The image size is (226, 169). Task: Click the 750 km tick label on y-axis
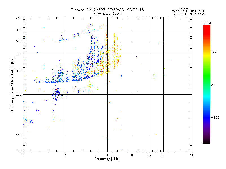19,17
